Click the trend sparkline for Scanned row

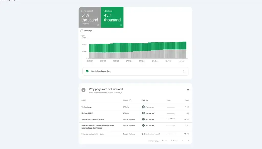point(171,119)
